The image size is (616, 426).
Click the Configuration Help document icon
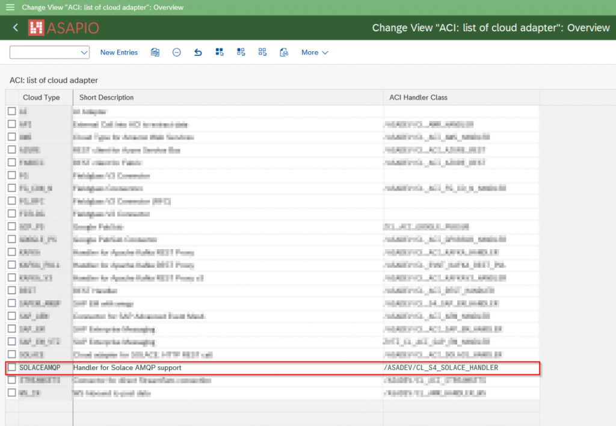click(284, 52)
